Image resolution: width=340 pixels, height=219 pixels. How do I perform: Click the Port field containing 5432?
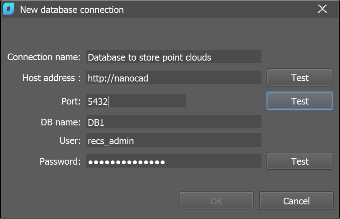click(x=136, y=101)
